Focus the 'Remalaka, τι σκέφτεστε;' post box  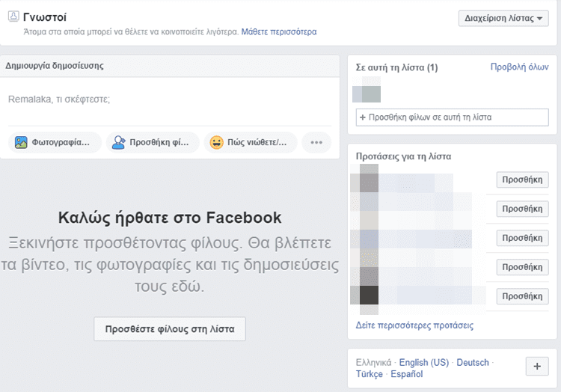pos(170,99)
